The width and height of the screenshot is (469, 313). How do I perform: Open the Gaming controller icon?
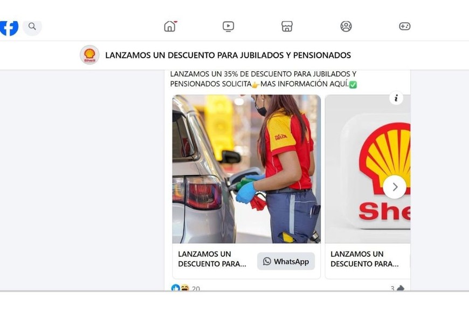coord(405,26)
